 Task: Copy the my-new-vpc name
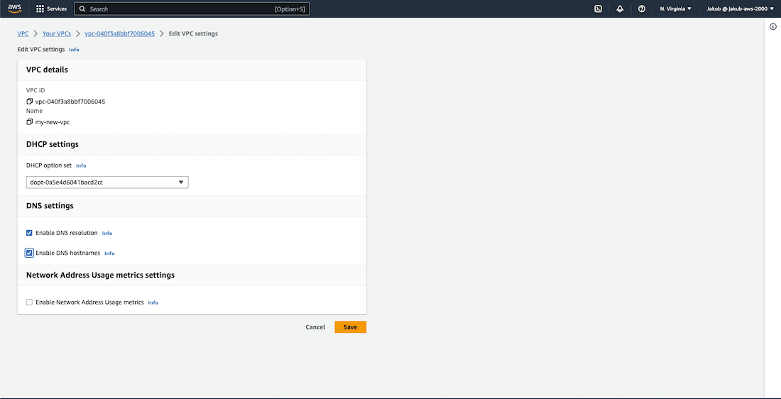click(29, 122)
